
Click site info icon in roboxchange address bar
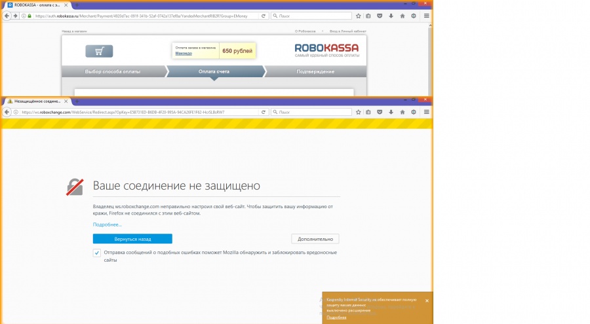pyautogui.click(x=16, y=112)
